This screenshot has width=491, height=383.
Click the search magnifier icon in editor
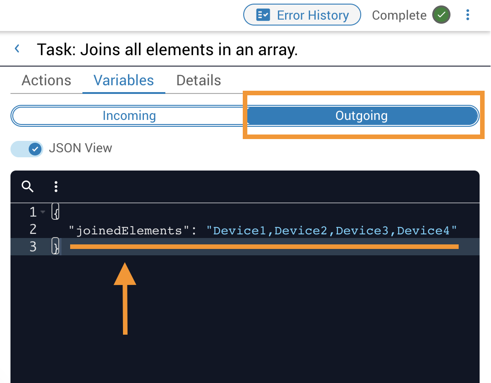(28, 186)
